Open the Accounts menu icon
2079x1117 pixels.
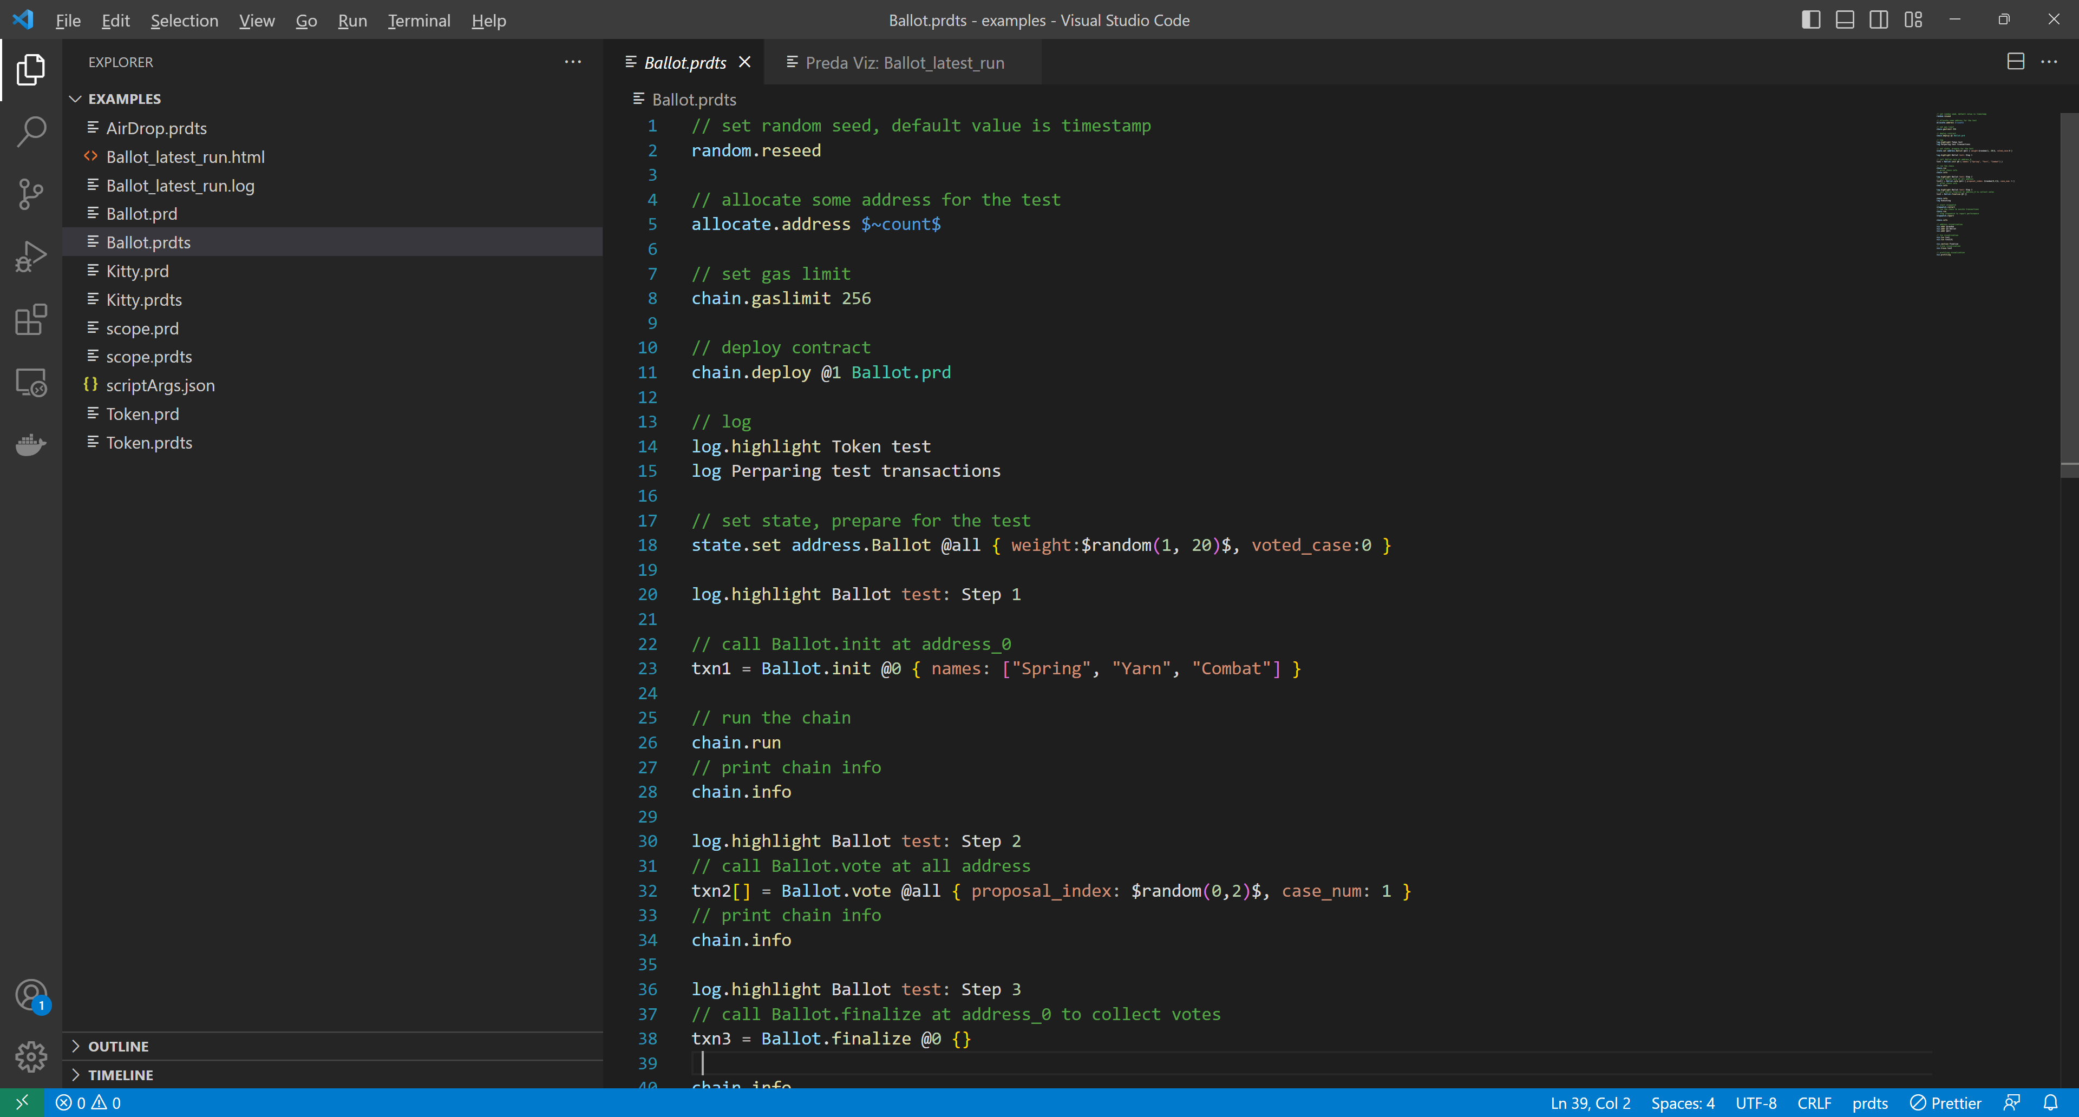click(31, 994)
